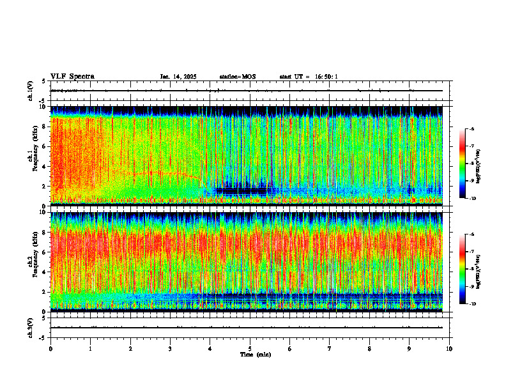The width and height of the screenshot is (506, 391).
Task: Click the "-6" label on ch.1 color scale
Action: (471, 128)
